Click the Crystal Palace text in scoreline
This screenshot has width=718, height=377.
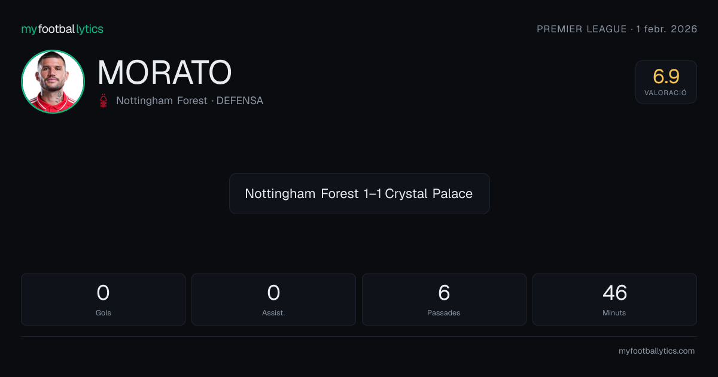429,194
